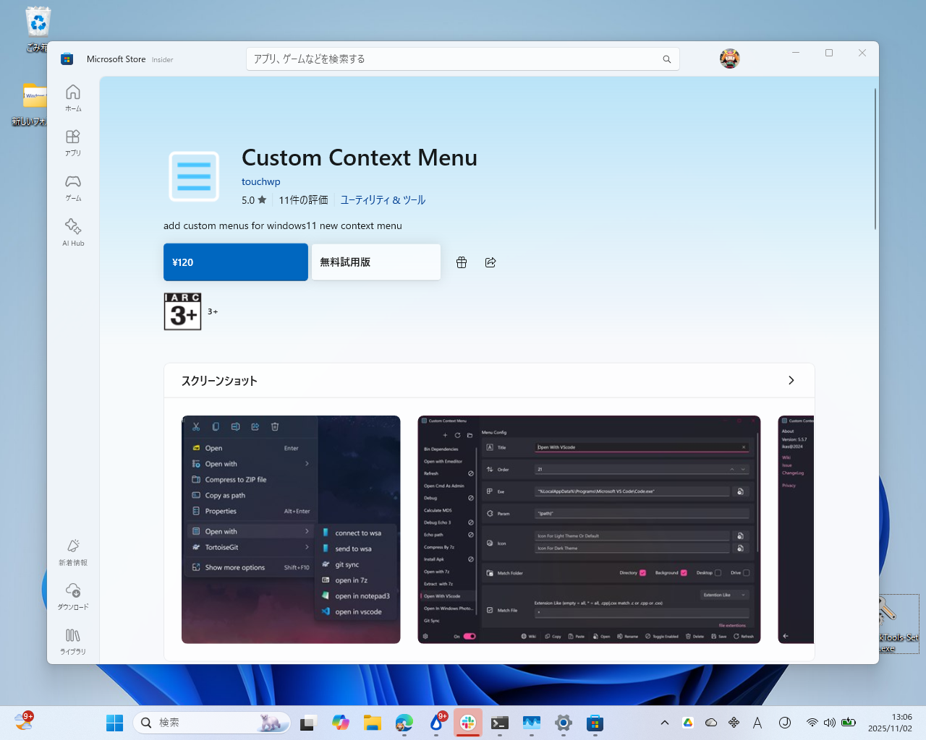The height and width of the screenshot is (740, 926).
Task: Open the ゲーム (Games) sidebar section
Action: [x=73, y=187]
